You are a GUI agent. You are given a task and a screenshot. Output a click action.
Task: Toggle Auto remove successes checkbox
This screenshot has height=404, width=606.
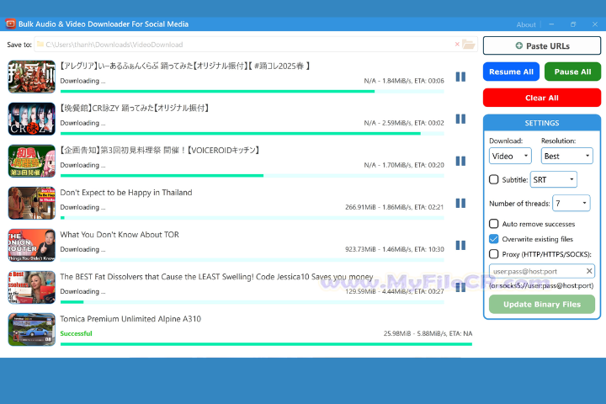[493, 224]
